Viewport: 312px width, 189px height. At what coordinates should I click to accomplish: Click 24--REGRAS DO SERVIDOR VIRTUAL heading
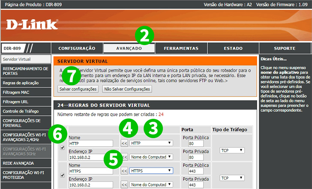coord(104,105)
